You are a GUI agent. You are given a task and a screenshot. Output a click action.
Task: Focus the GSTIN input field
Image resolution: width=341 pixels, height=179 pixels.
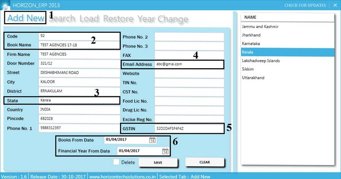189,129
